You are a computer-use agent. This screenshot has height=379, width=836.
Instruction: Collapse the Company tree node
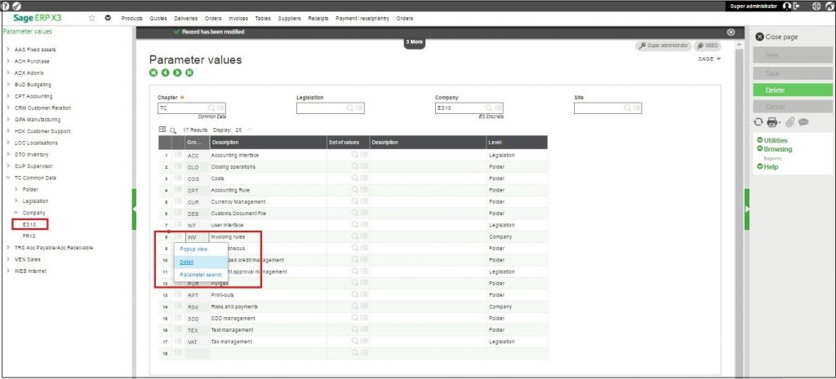[x=16, y=213]
